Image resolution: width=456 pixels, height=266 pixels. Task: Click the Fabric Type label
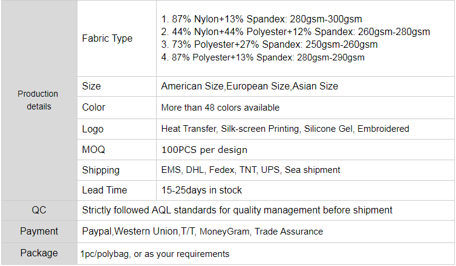pyautogui.click(x=107, y=38)
